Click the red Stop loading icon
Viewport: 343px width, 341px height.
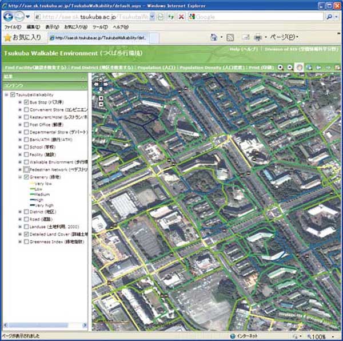tap(181, 17)
